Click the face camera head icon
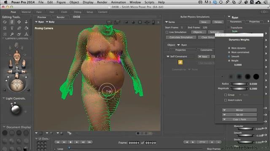Image resolution: width=270 pixels, height=151 pixels. [17, 46]
